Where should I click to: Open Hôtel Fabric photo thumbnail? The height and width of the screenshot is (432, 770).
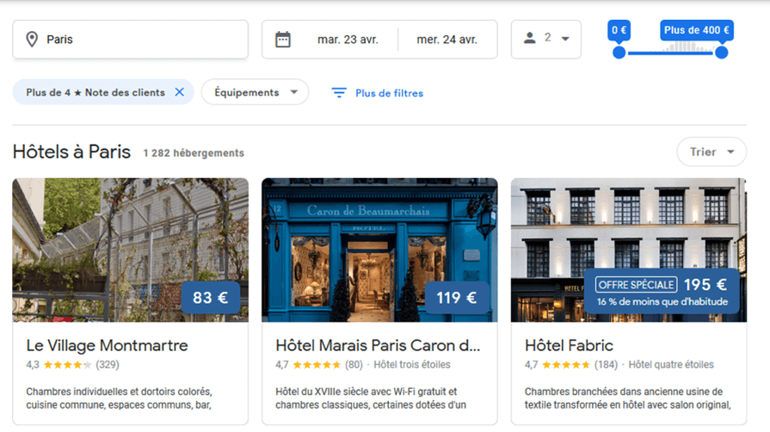click(628, 232)
